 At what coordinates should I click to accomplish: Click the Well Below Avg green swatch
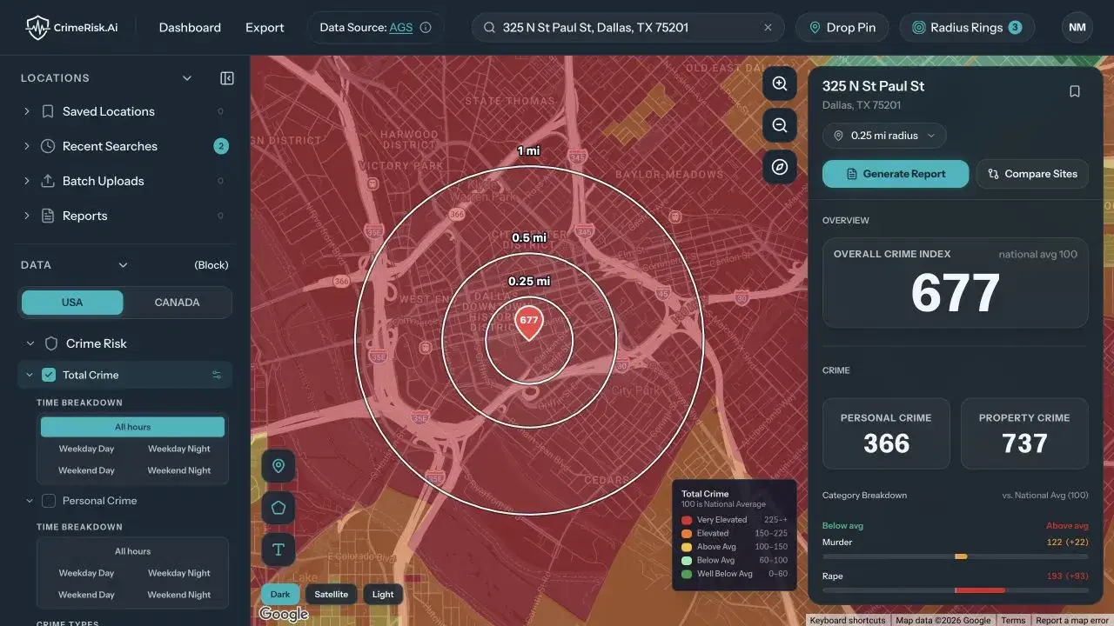[x=687, y=574]
